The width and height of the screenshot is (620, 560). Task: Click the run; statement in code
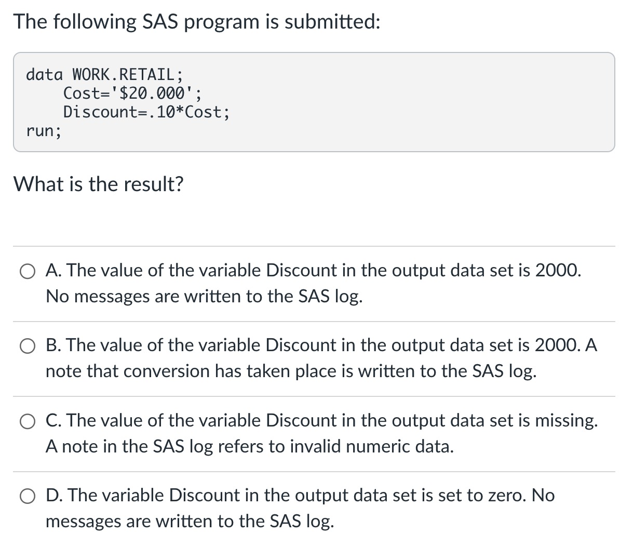tap(44, 130)
